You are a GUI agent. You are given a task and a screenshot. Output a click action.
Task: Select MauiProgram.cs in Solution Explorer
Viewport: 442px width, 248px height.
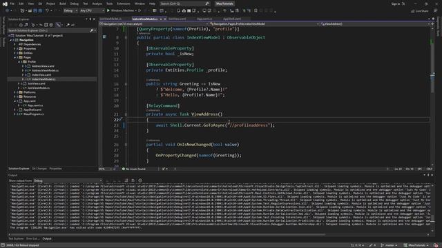point(34,114)
